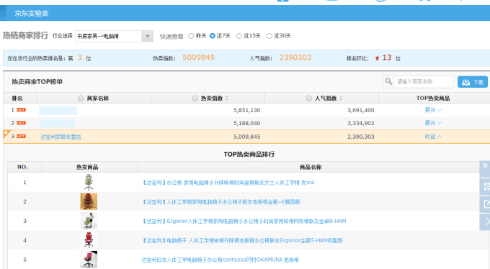The image size is (490, 269).
Task: Click the HOT badge on rank 2 row
Action: 21,123
